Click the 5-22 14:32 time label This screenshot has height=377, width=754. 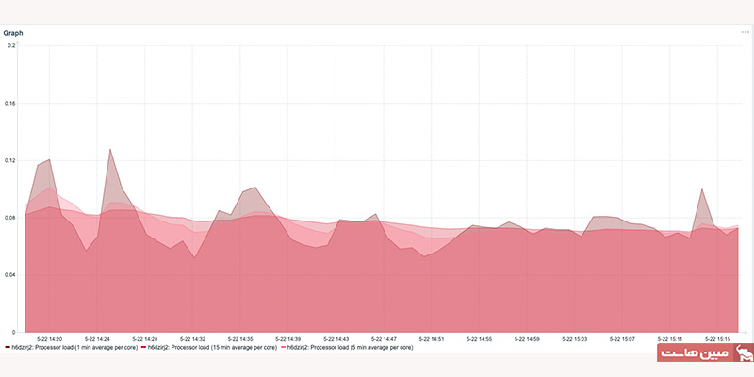(192, 339)
